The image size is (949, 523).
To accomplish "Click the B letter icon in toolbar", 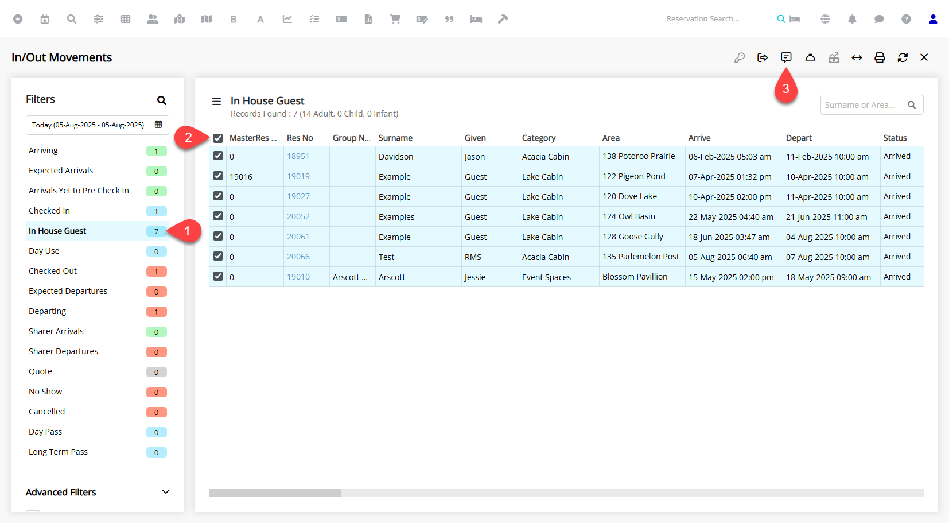I will (234, 19).
